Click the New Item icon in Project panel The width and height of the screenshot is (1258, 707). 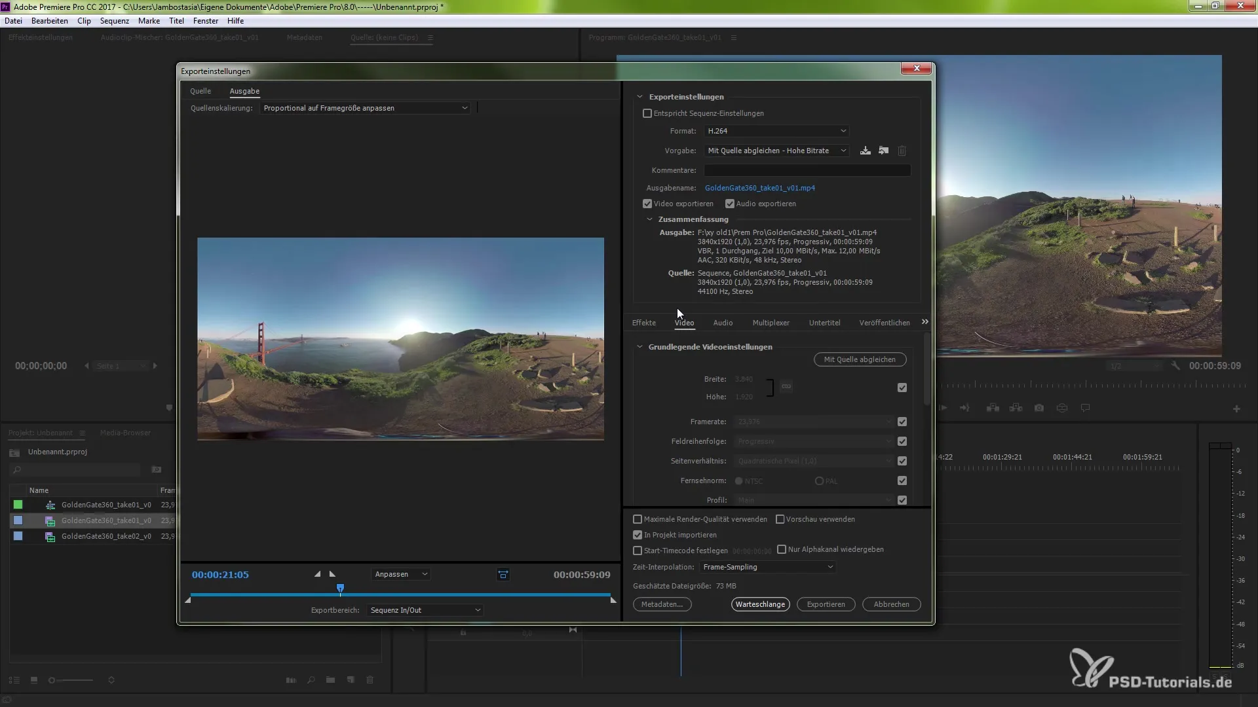(351, 680)
